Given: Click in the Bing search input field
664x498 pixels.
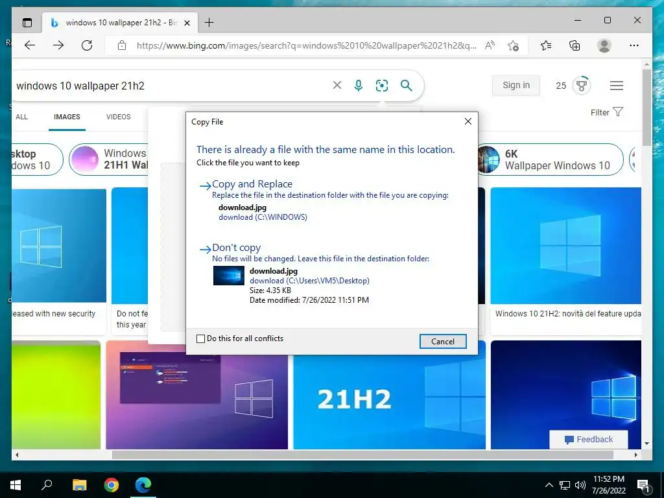Looking at the screenshot, I should pyautogui.click(x=169, y=86).
